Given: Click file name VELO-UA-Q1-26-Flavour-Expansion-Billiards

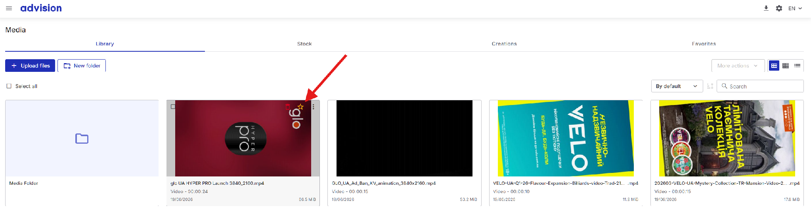Looking at the screenshot, I should [566, 183].
